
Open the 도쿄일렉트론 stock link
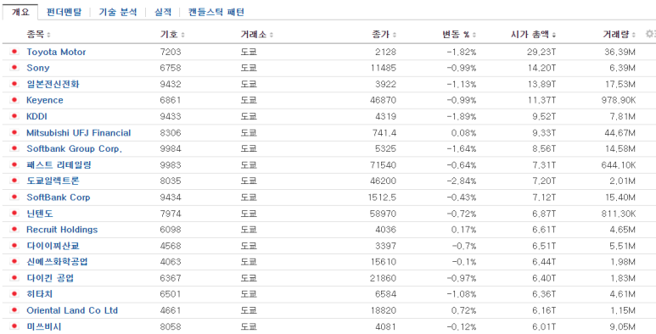(x=53, y=181)
